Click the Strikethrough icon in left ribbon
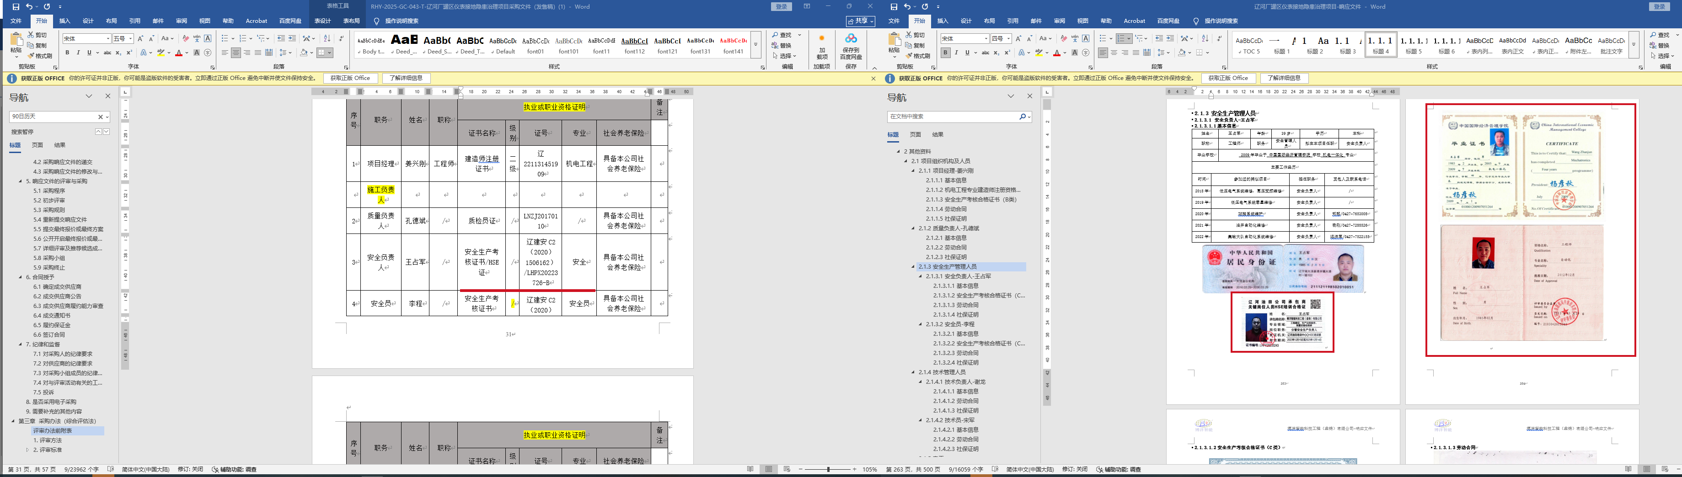The height and width of the screenshot is (477, 1682). (108, 53)
